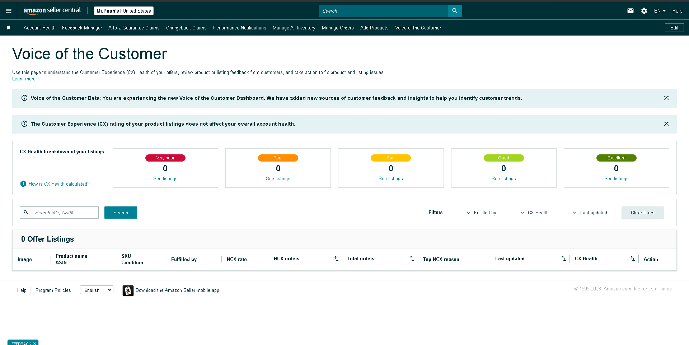Click the dark green Excellent badge
Screen dimensions: 689x345
(617, 158)
